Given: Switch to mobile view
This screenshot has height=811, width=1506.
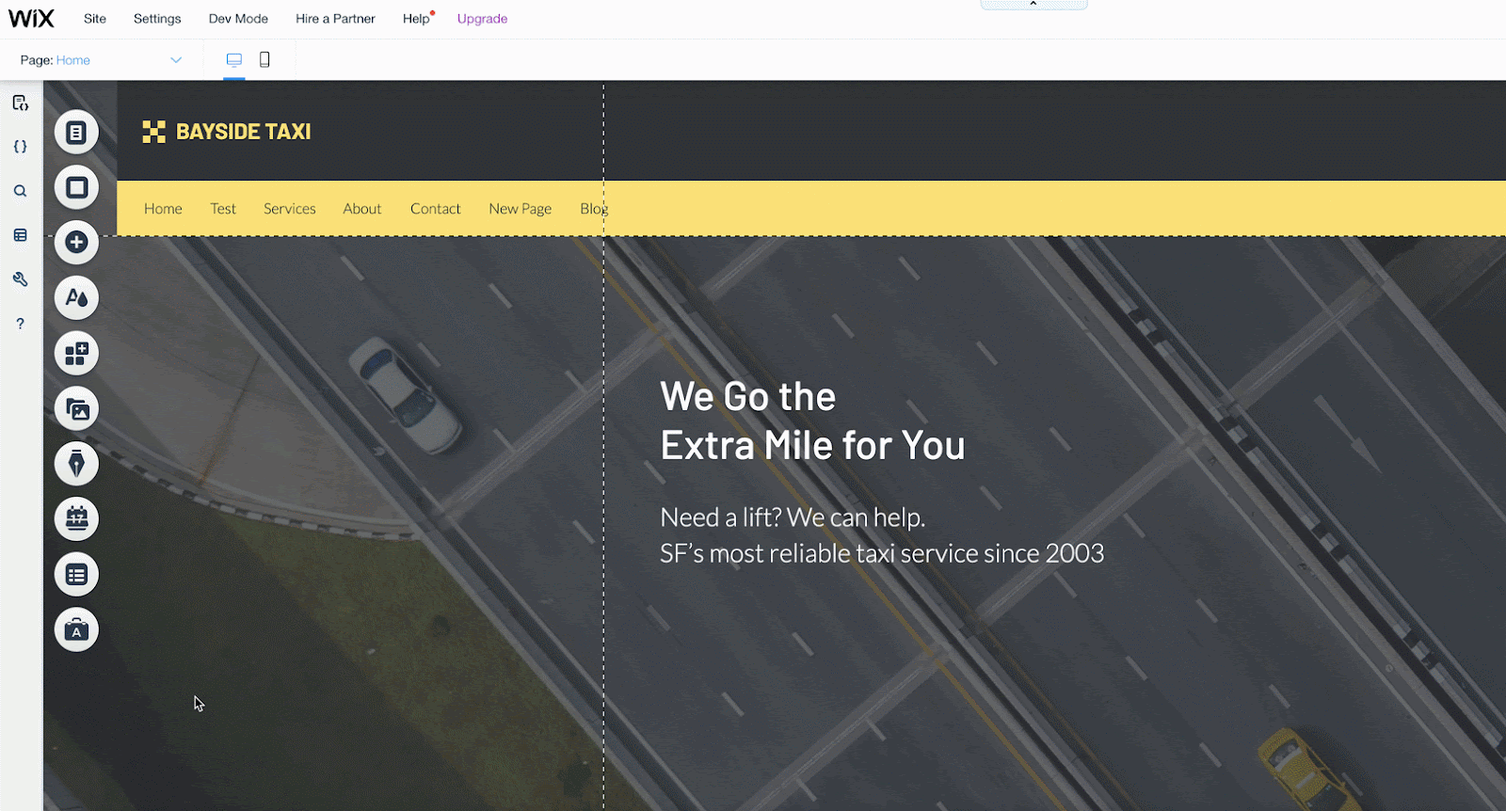Looking at the screenshot, I should [264, 60].
